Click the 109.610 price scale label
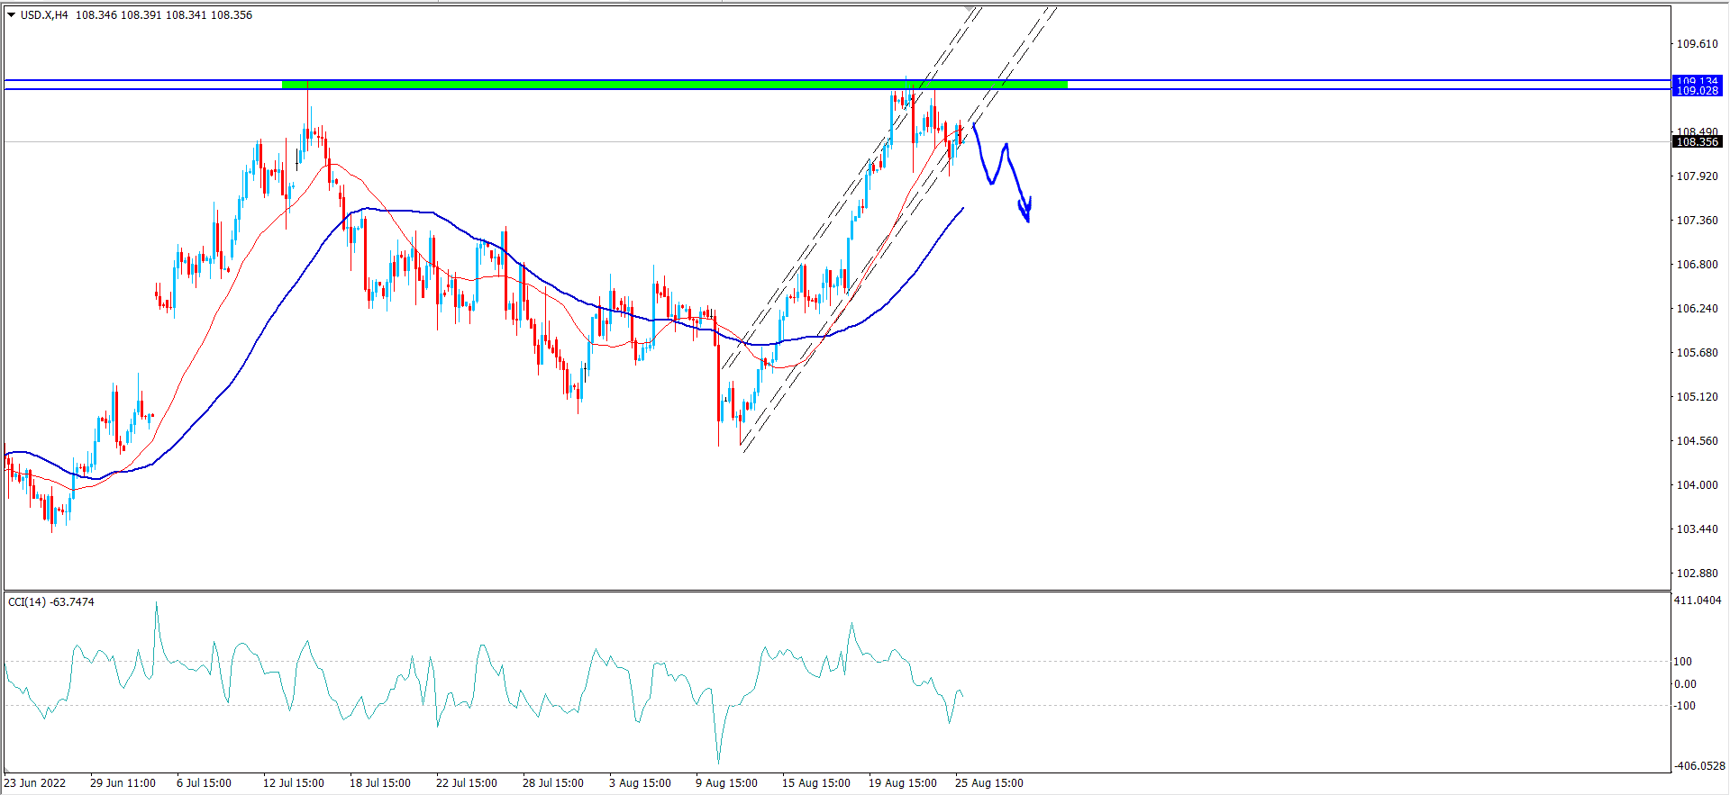Image resolution: width=1730 pixels, height=795 pixels. tap(1697, 44)
